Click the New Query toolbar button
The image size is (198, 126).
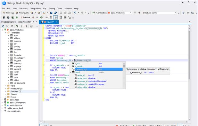22,13
